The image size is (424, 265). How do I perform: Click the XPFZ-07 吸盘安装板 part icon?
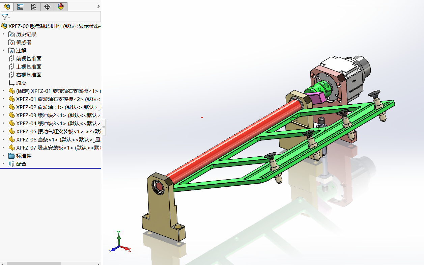(11, 148)
